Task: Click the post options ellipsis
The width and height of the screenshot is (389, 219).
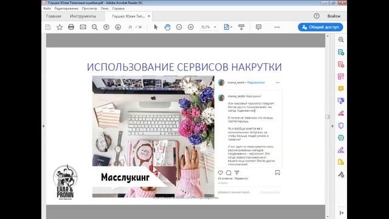Action: pos(278,83)
